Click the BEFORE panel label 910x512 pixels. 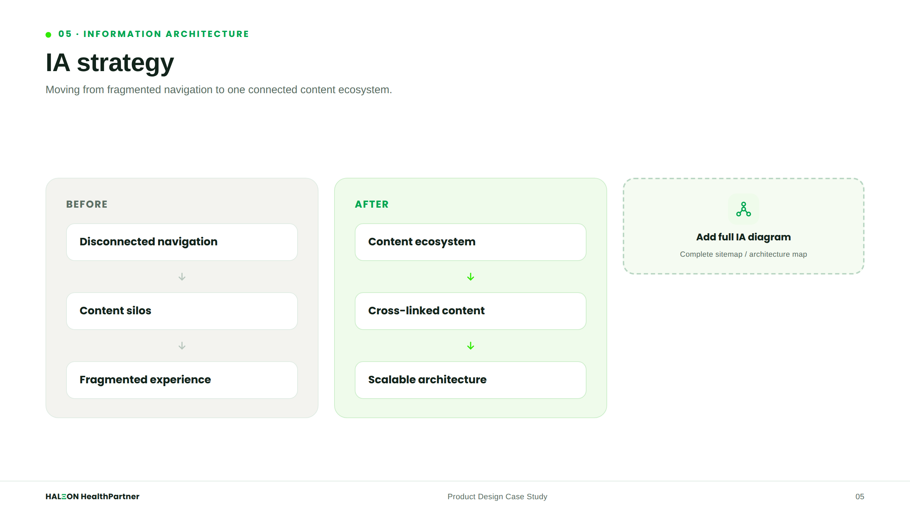(x=87, y=204)
